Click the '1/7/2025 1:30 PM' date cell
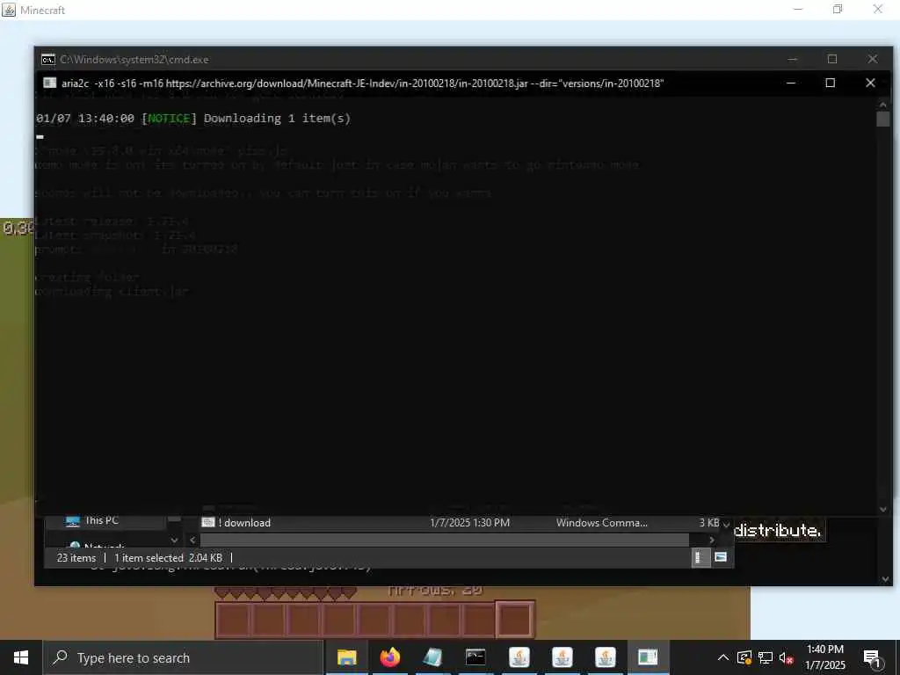 [x=469, y=523]
